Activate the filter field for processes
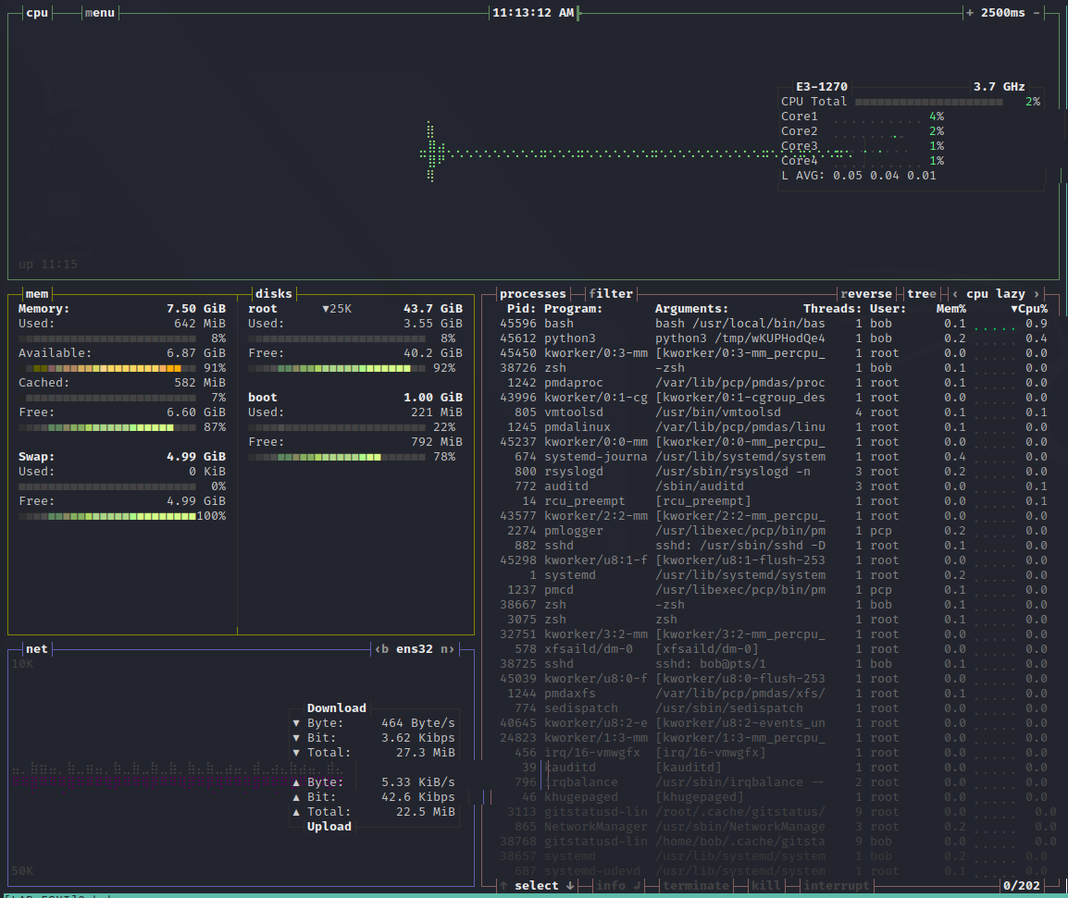The height and width of the screenshot is (898, 1068). [x=611, y=293]
